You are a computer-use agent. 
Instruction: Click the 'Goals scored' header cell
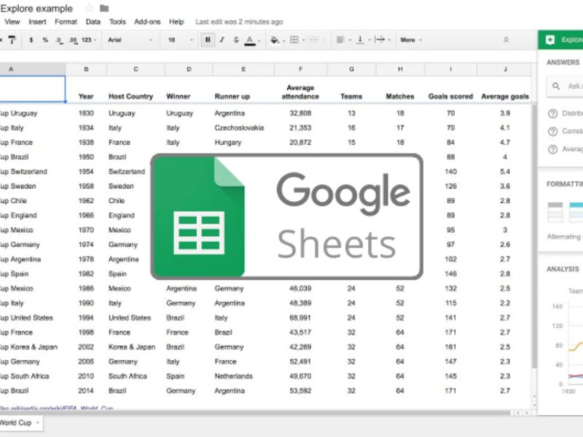[450, 90]
